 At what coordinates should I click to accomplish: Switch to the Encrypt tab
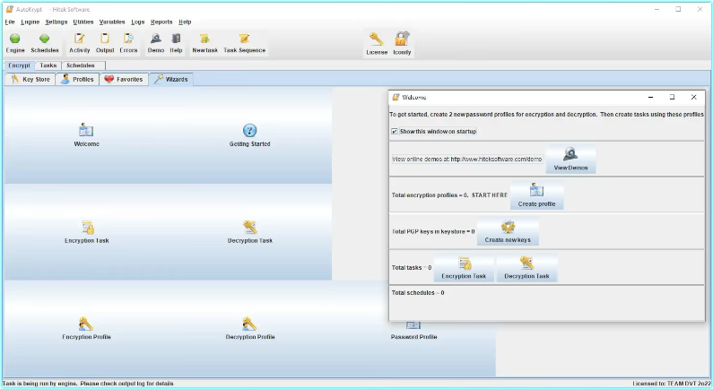click(19, 65)
